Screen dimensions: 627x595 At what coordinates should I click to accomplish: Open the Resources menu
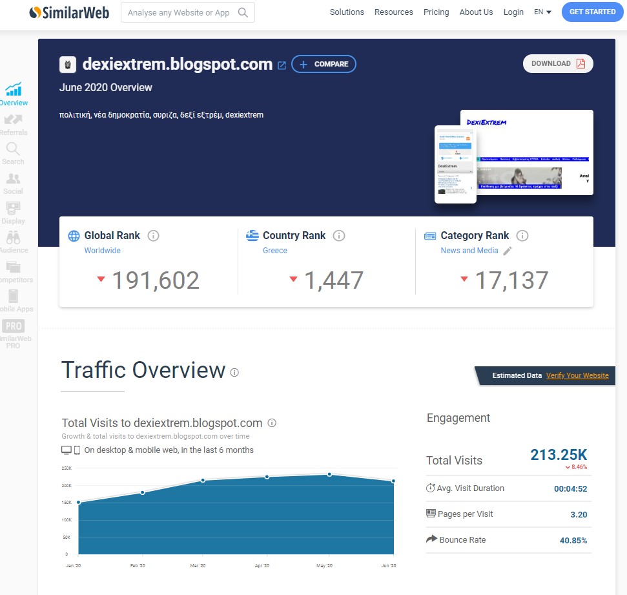point(393,12)
